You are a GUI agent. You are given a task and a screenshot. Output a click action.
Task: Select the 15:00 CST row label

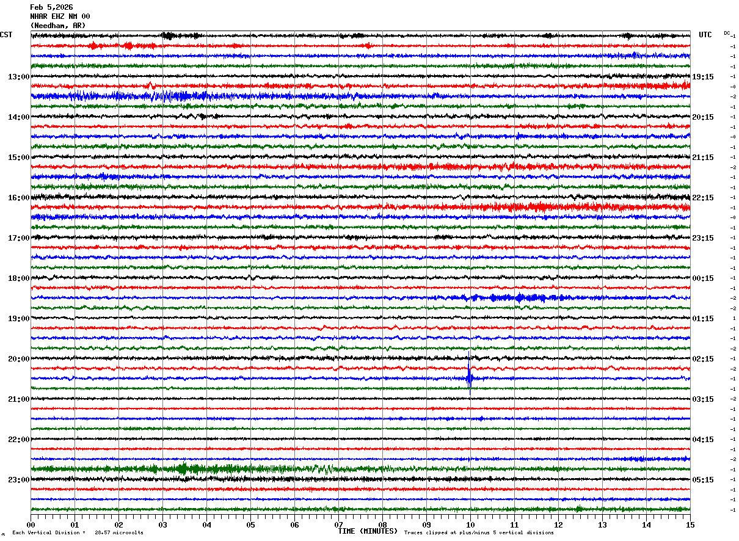tap(18, 158)
